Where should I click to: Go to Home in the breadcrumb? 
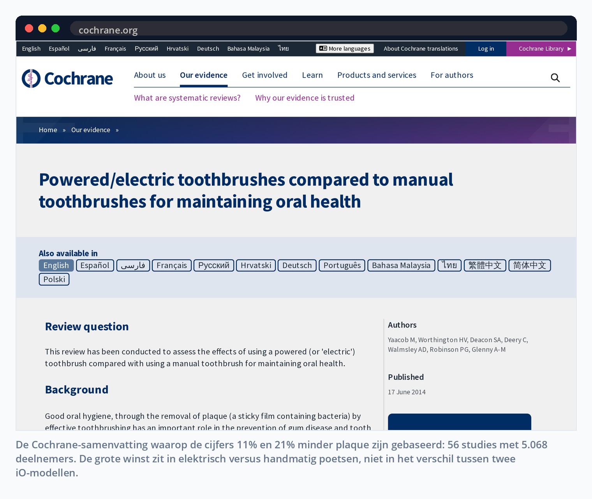(x=48, y=130)
